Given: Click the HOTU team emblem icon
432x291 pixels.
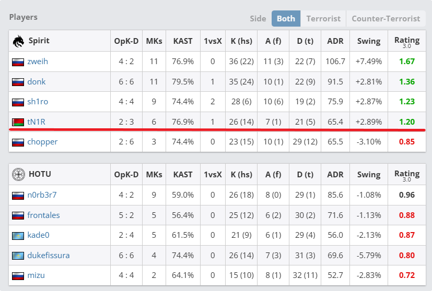Looking at the screenshot, I should 18,175.
